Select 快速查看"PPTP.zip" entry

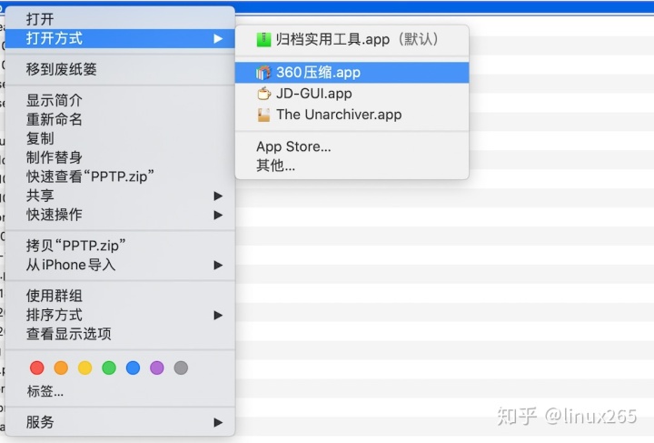coord(120,176)
